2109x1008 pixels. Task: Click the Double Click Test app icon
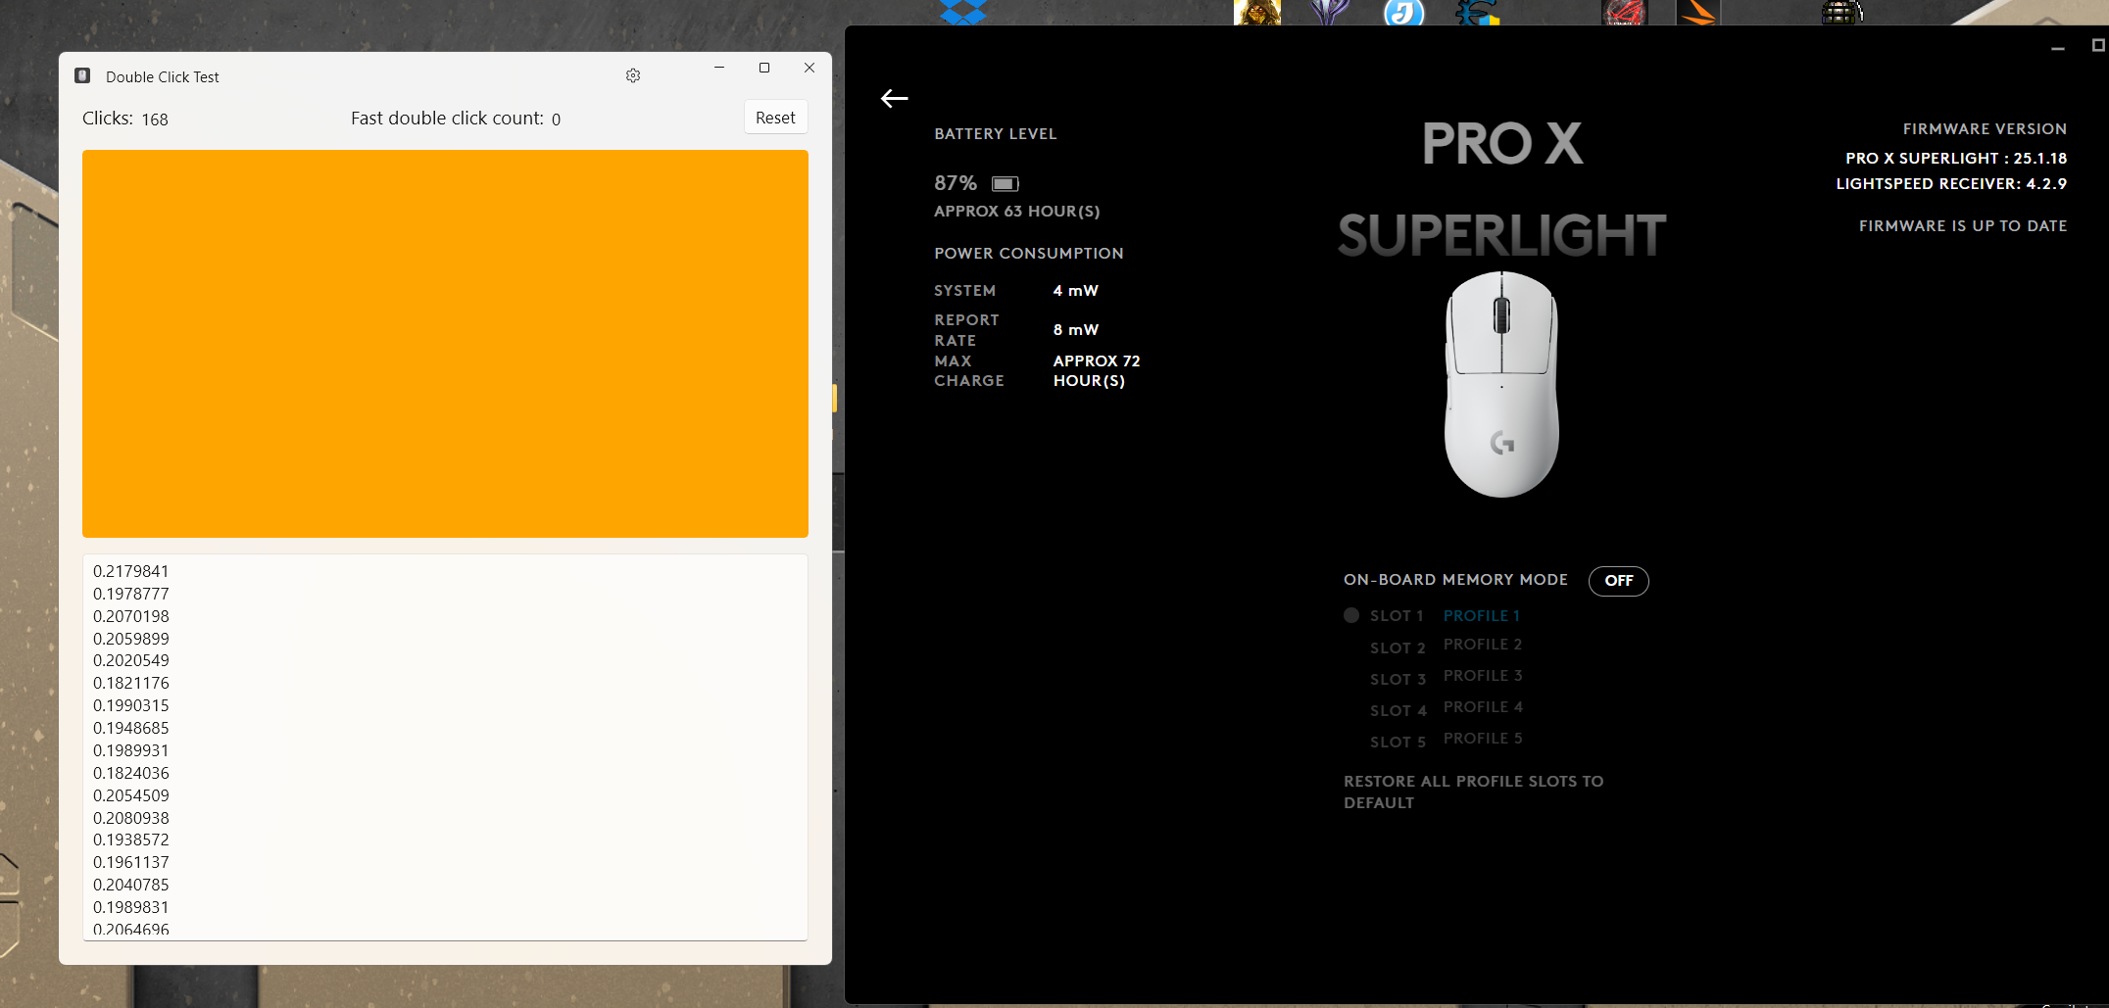coord(83,75)
